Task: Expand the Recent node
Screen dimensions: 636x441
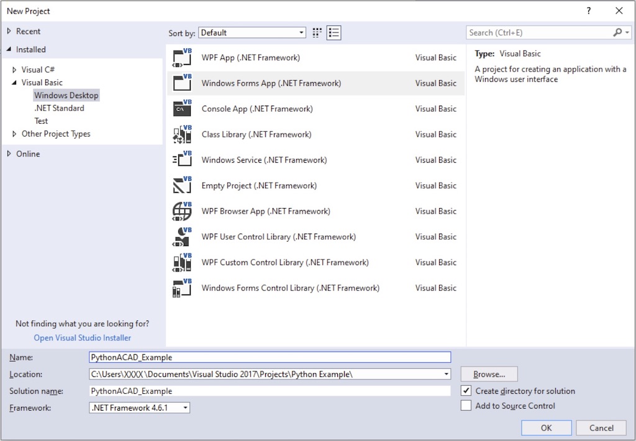Action: click(9, 31)
